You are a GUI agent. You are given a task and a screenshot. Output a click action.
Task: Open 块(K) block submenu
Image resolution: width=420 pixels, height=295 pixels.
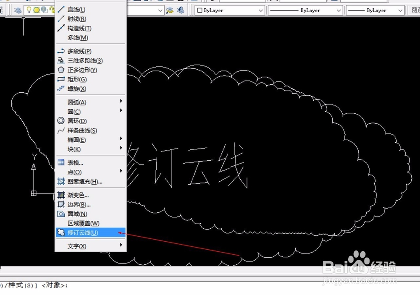pos(91,149)
